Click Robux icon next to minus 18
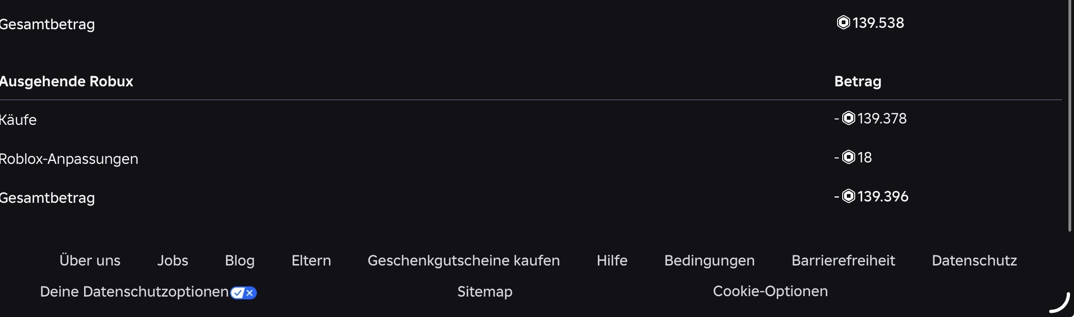 tap(848, 157)
